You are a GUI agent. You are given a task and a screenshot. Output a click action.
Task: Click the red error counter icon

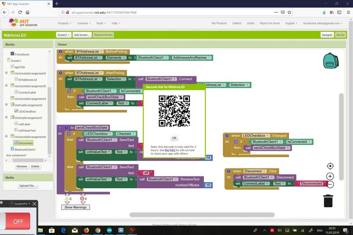pyautogui.click(x=82, y=198)
